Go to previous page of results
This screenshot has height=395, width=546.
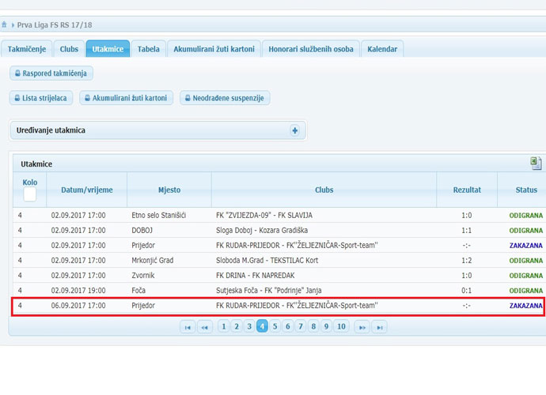[204, 327]
